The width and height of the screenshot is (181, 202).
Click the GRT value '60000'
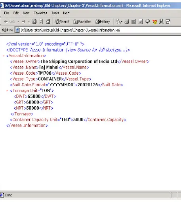[32, 102]
